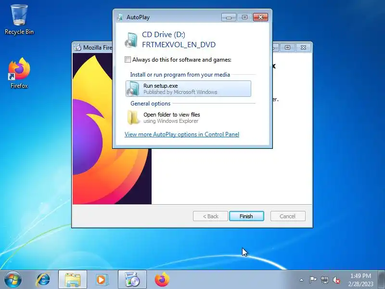The image size is (385, 289).
Task: Open View more AutoPlay options in Control Panel
Action: [182, 134]
